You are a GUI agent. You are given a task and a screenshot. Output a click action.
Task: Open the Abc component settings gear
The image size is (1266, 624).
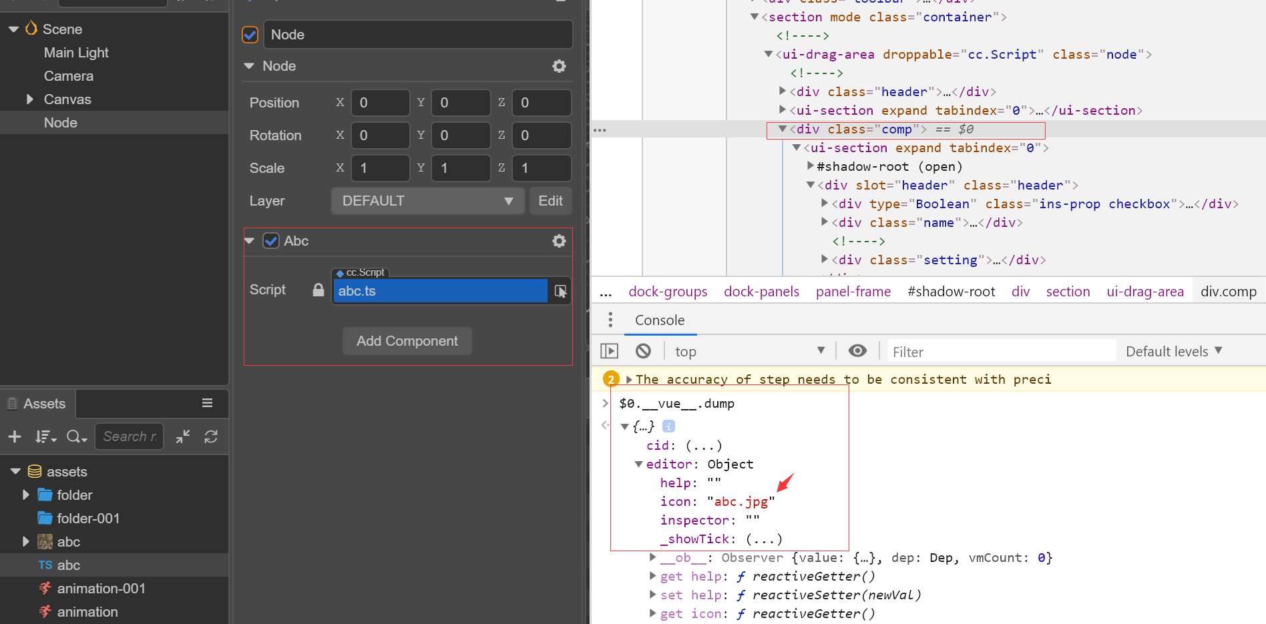pyautogui.click(x=559, y=241)
